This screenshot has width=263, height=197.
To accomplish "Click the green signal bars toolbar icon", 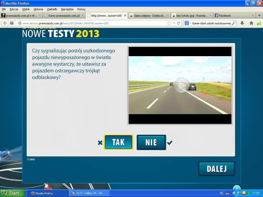I will 259,23.
